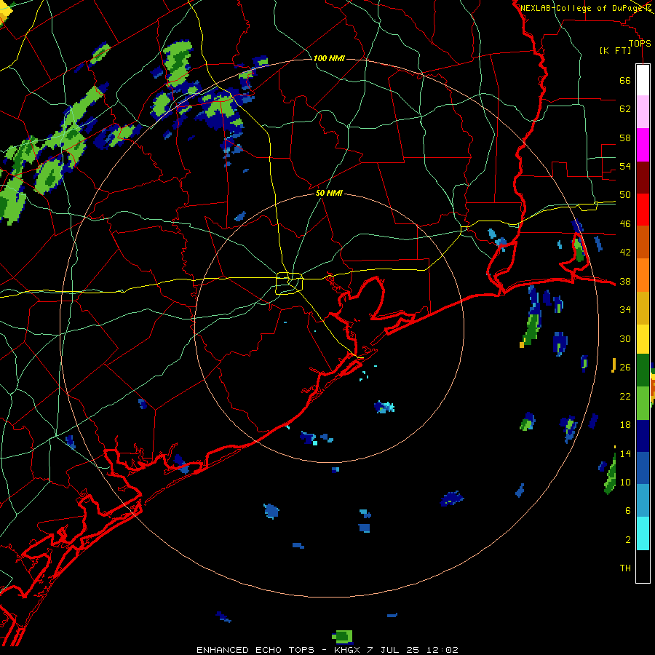Click the legend value "2"
655x655 pixels.
pos(628,540)
